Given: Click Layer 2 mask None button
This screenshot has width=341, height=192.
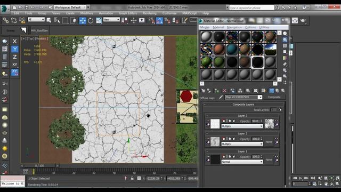Looking at the screenshot, I should (x=269, y=142).
